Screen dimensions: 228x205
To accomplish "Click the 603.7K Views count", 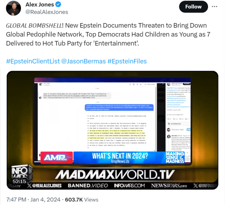I will 82,200.
